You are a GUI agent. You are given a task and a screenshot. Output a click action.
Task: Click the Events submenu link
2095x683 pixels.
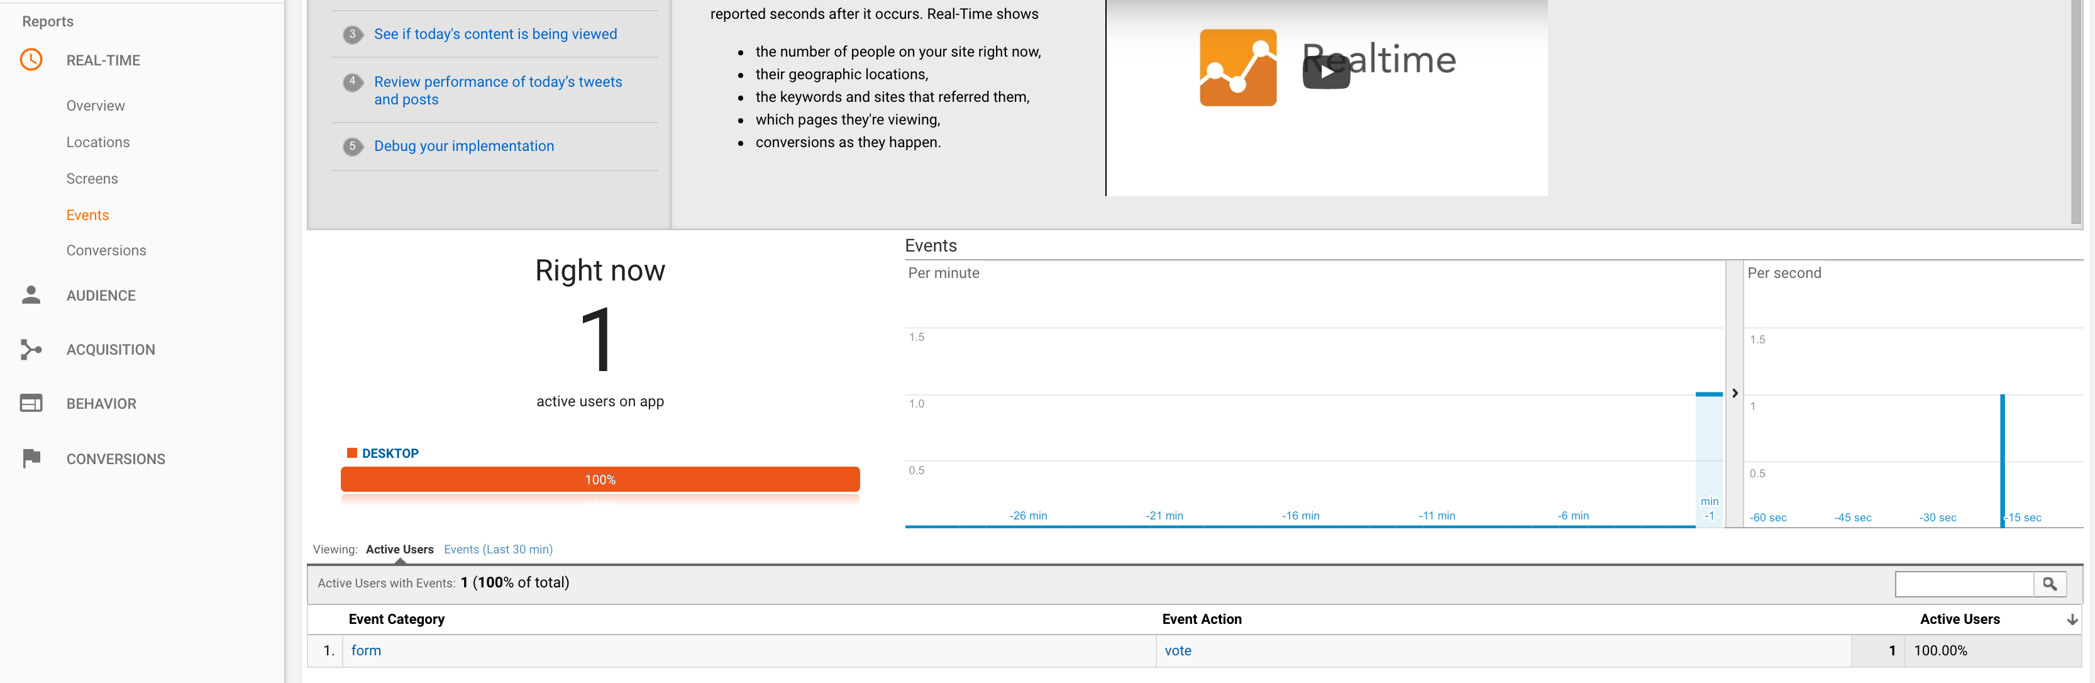(86, 213)
